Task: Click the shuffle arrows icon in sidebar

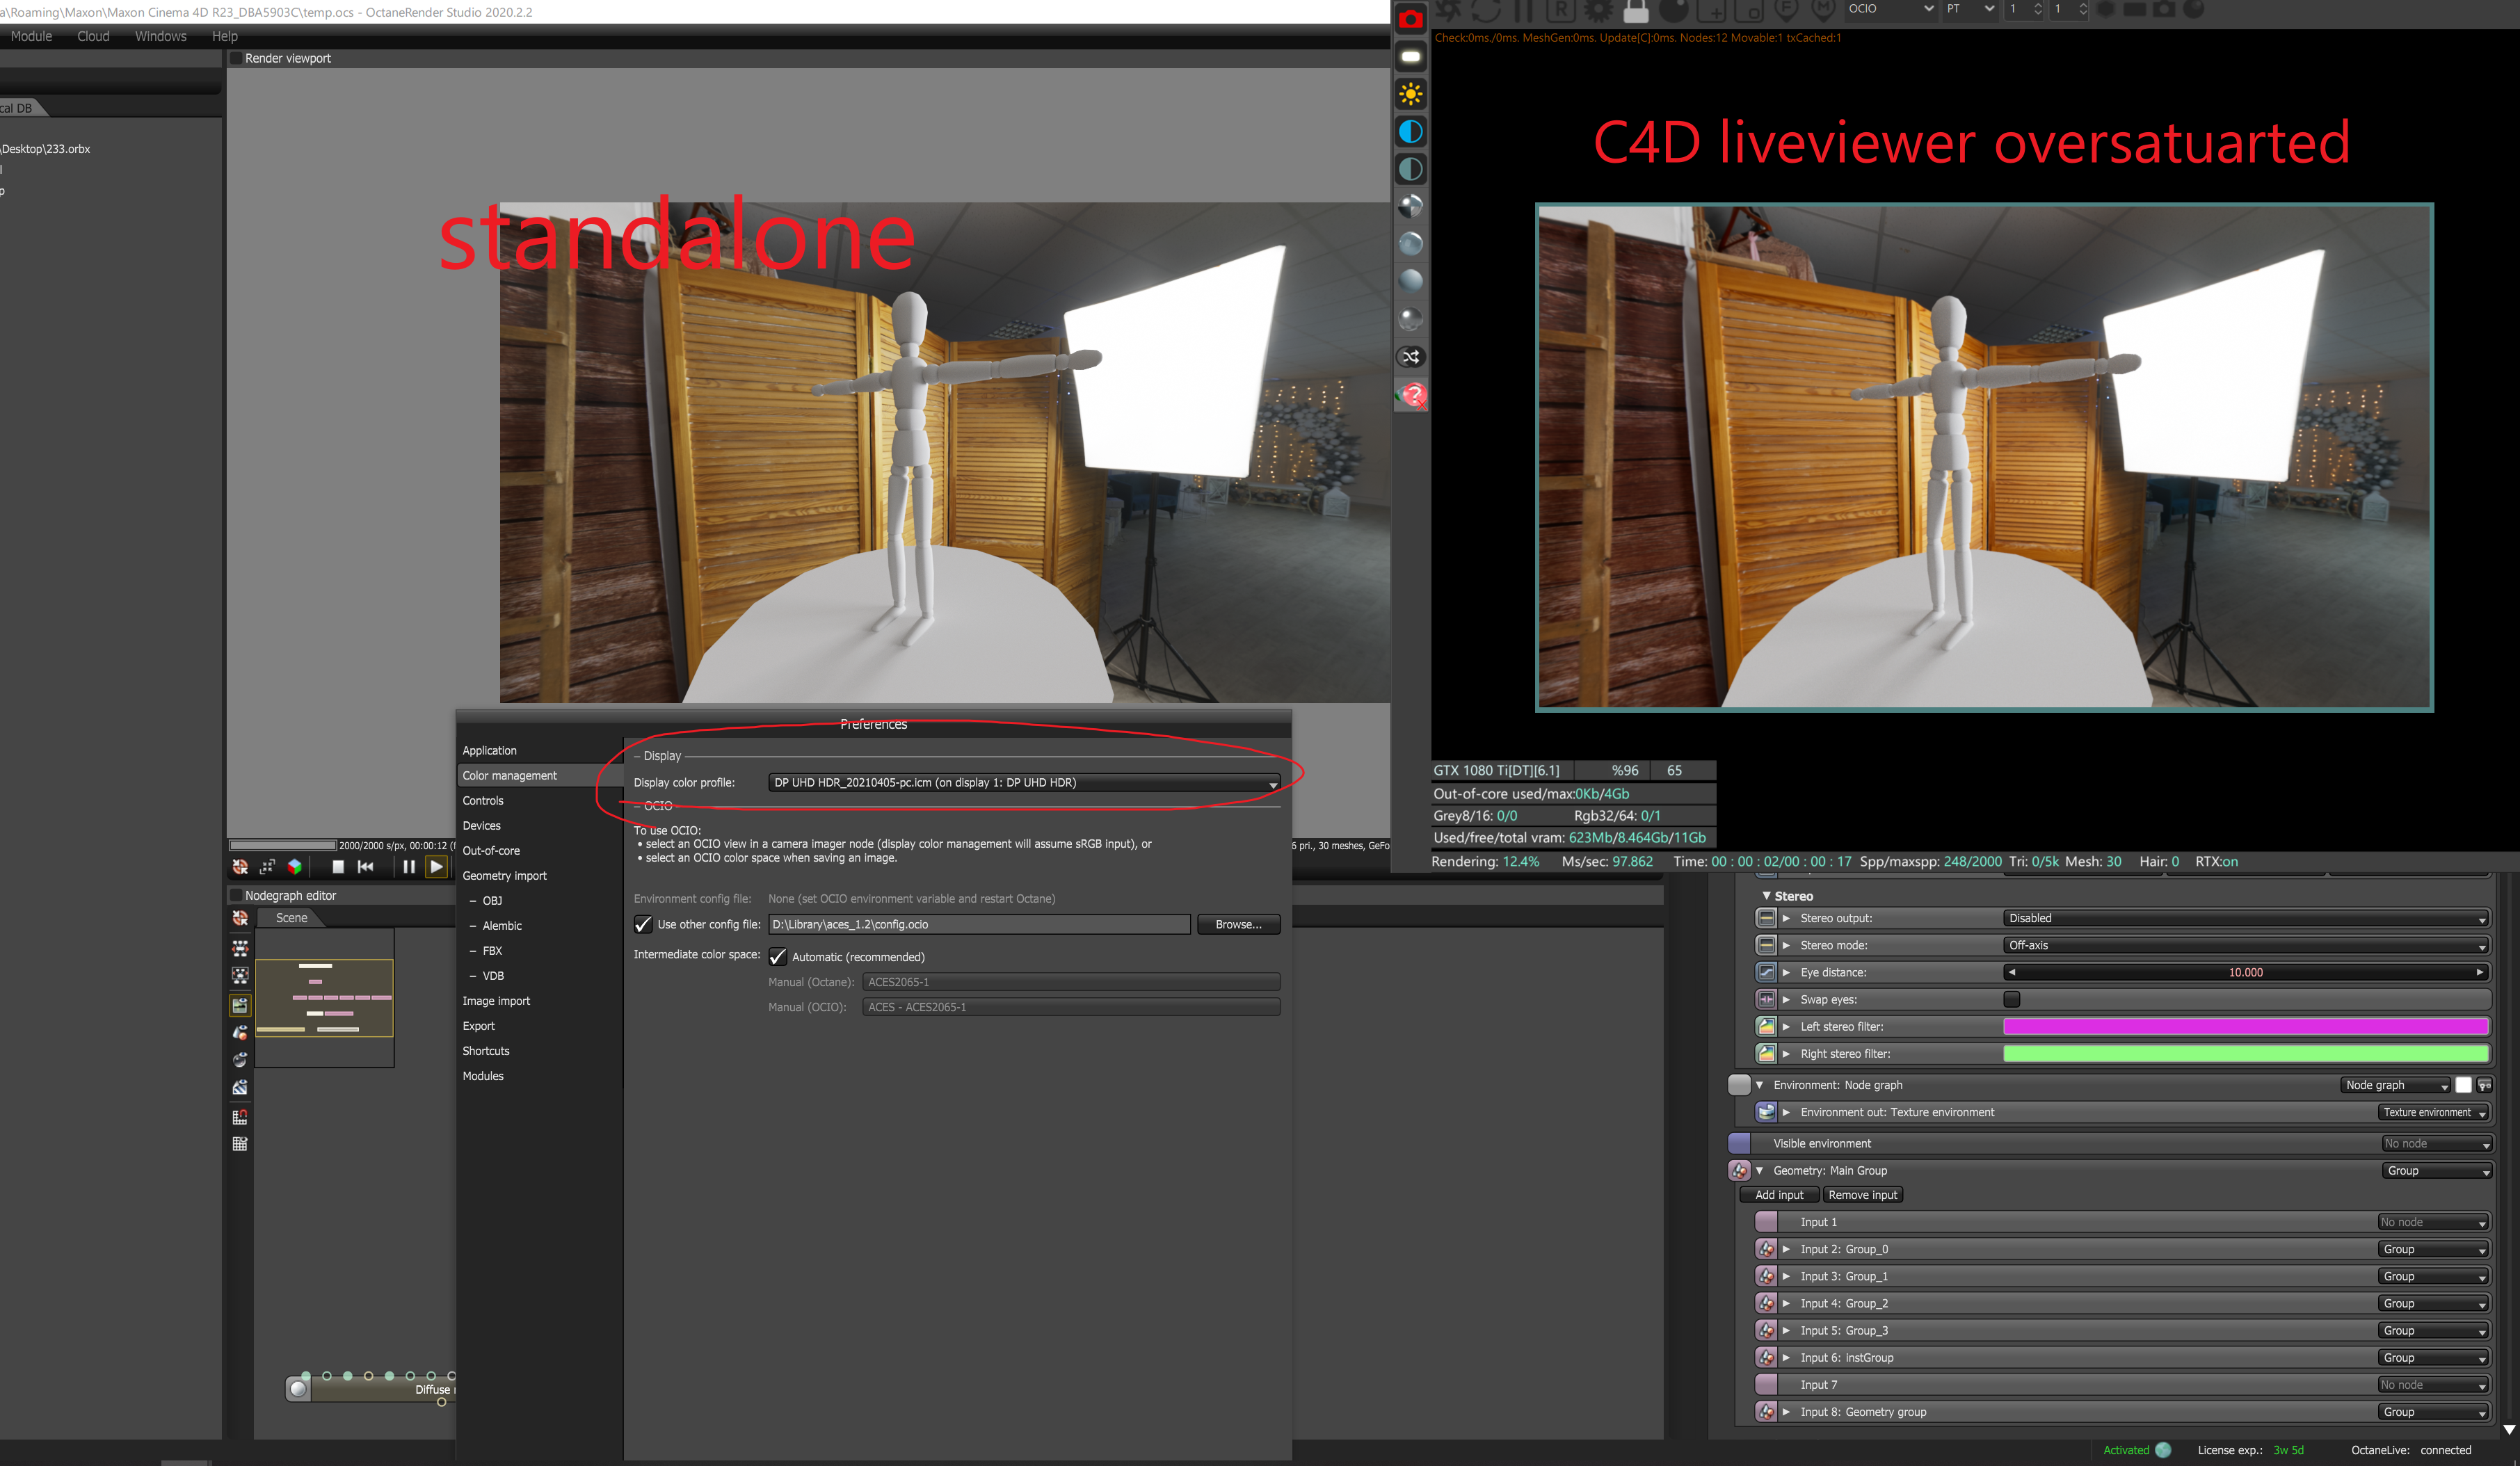Action: point(1410,357)
